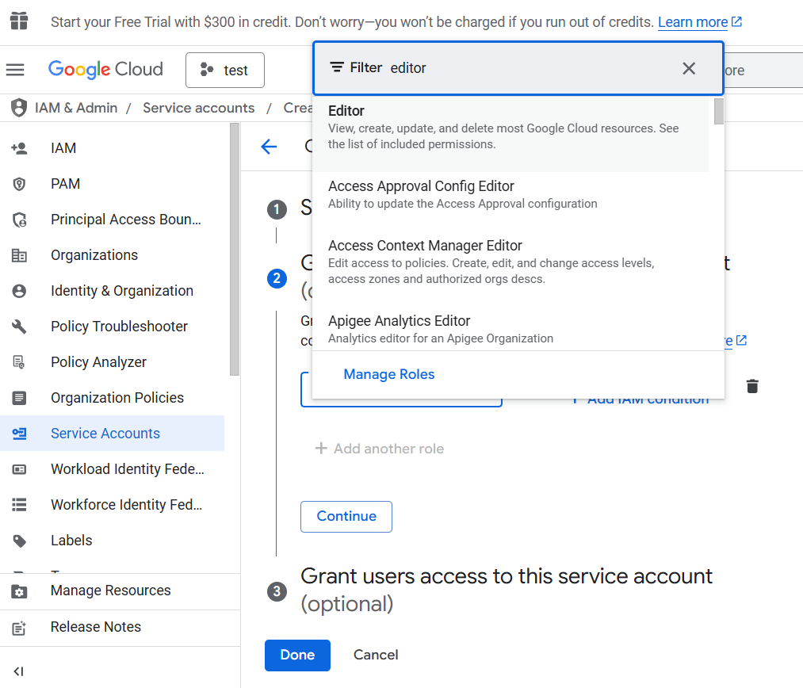
Task: Click the Organizations building icon
Action: coord(19,255)
